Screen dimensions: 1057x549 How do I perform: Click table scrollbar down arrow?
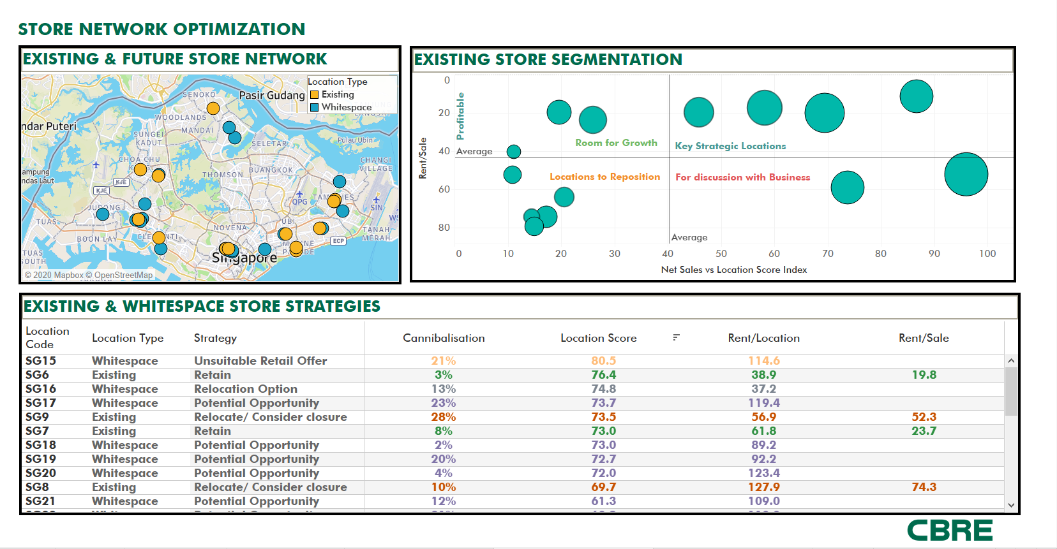point(1011,505)
